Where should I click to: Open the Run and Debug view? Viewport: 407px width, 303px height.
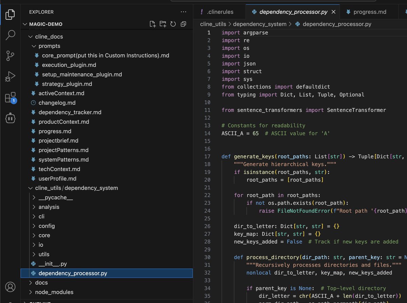[10, 76]
